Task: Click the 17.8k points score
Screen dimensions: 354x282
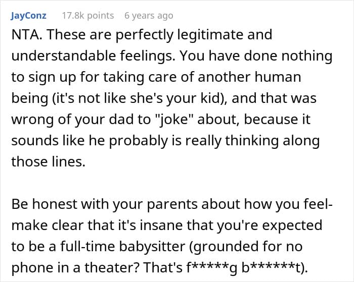Action: pyautogui.click(x=87, y=16)
